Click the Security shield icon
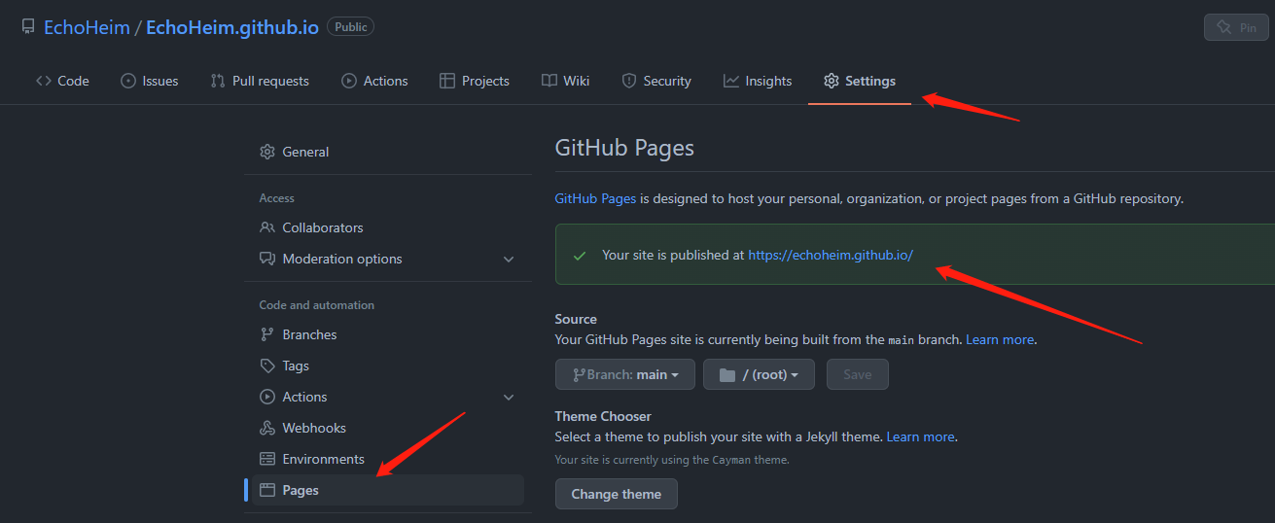The height and width of the screenshot is (523, 1275). click(629, 81)
